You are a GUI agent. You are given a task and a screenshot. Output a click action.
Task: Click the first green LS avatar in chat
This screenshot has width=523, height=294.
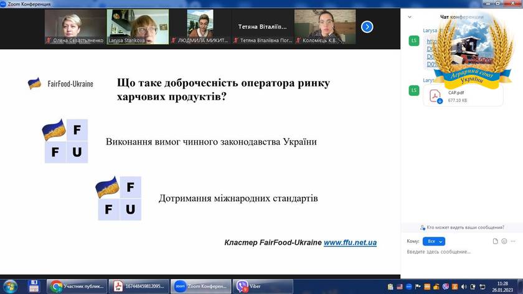click(414, 40)
